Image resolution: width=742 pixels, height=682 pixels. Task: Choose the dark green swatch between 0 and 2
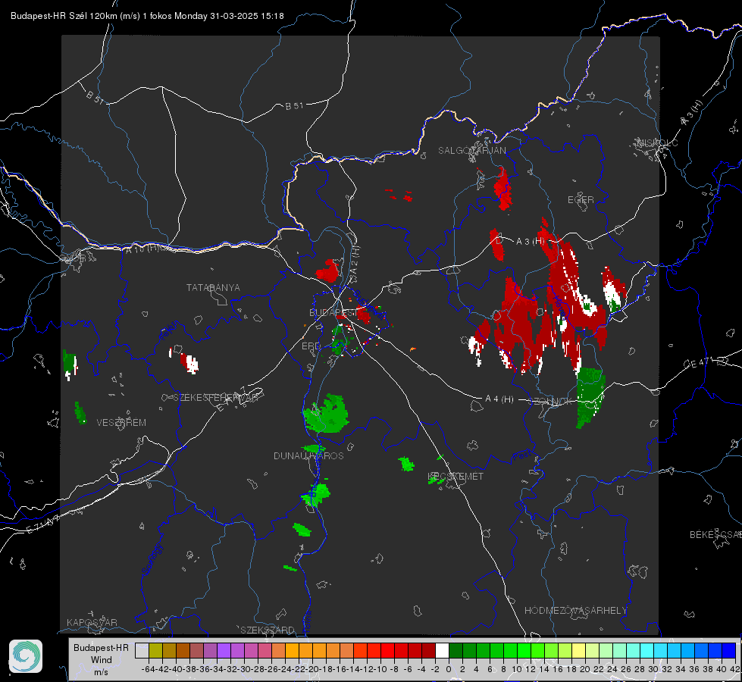pyautogui.click(x=456, y=651)
